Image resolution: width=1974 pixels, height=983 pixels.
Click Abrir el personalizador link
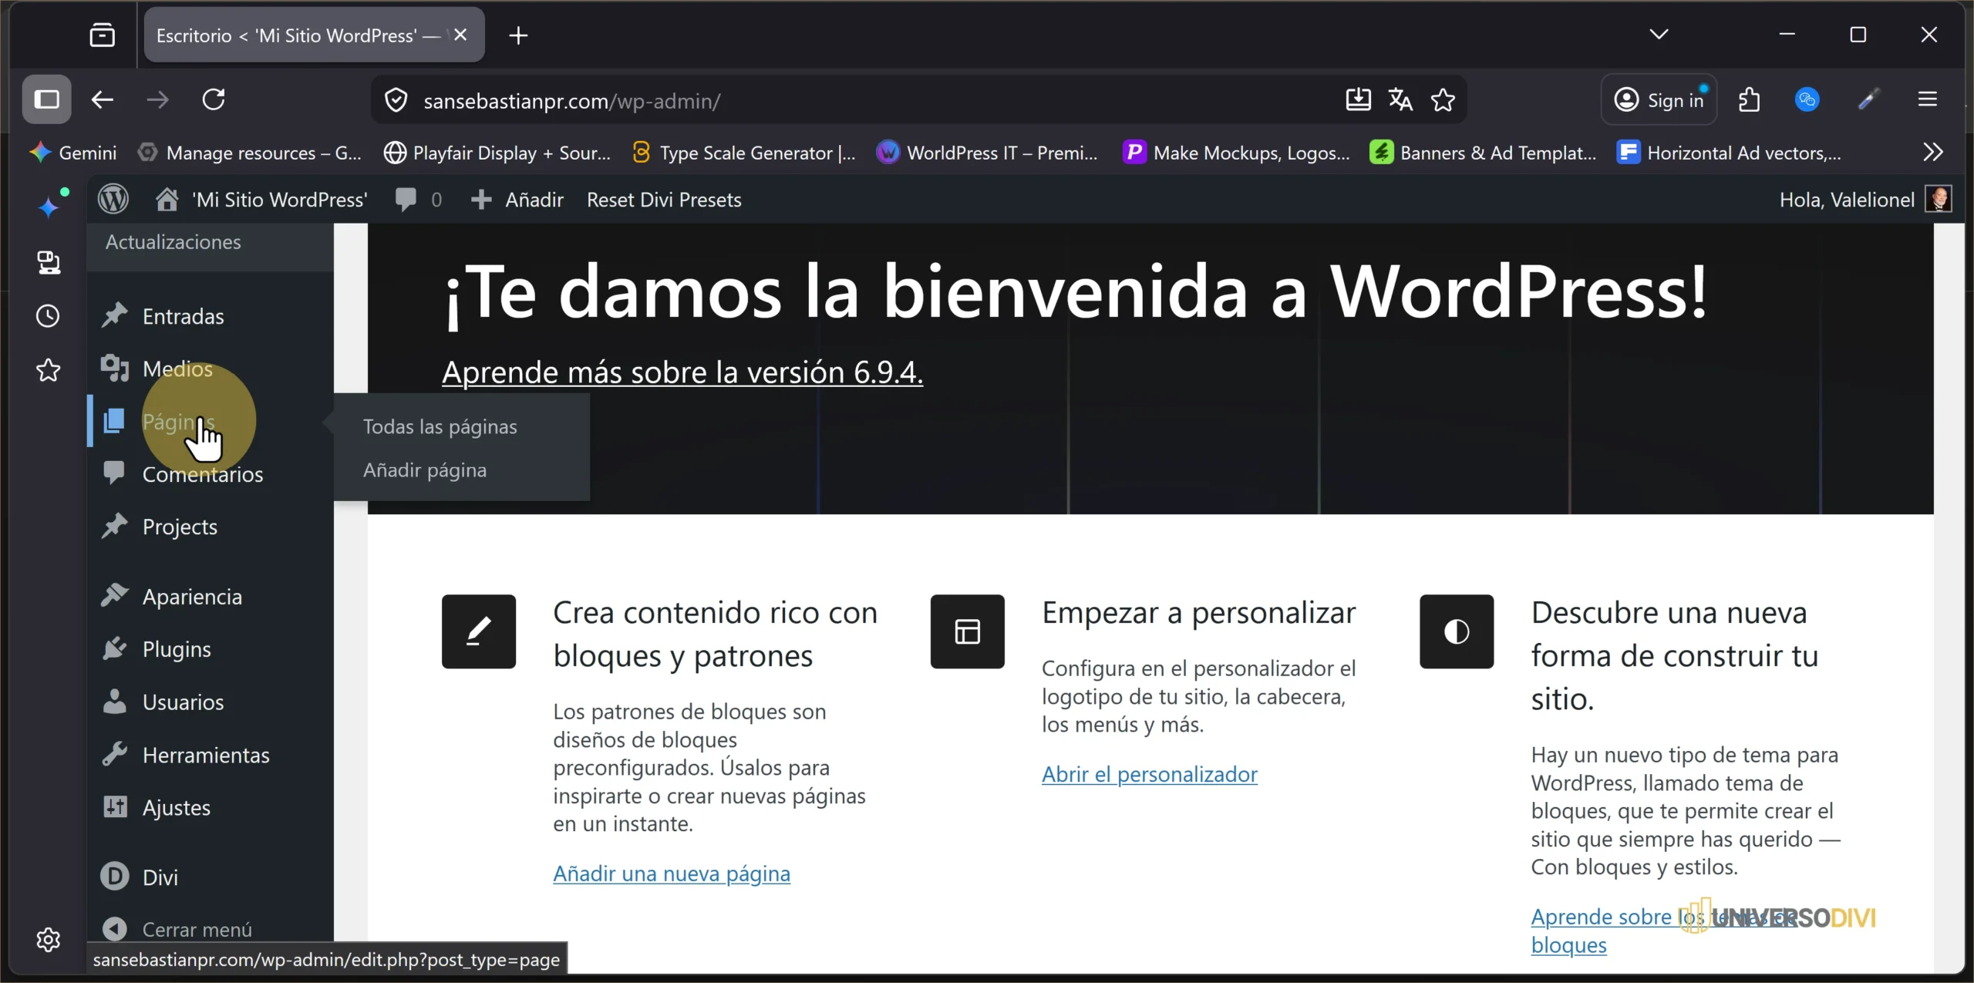click(1150, 774)
